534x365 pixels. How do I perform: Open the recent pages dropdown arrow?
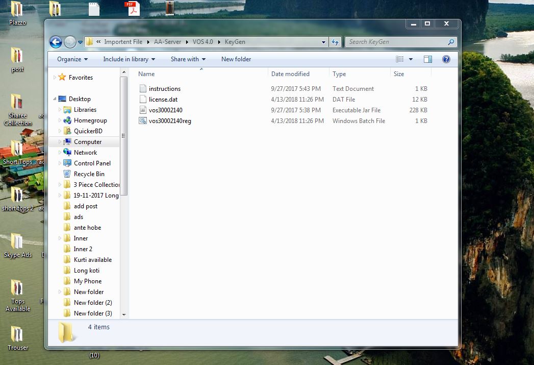coord(81,42)
